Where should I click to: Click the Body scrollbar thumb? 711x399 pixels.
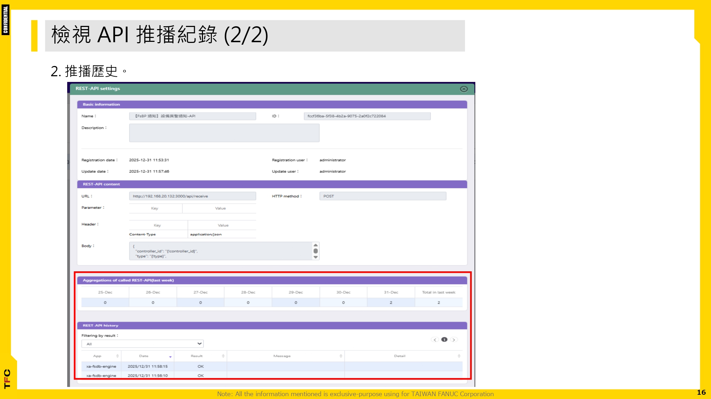[x=316, y=251]
